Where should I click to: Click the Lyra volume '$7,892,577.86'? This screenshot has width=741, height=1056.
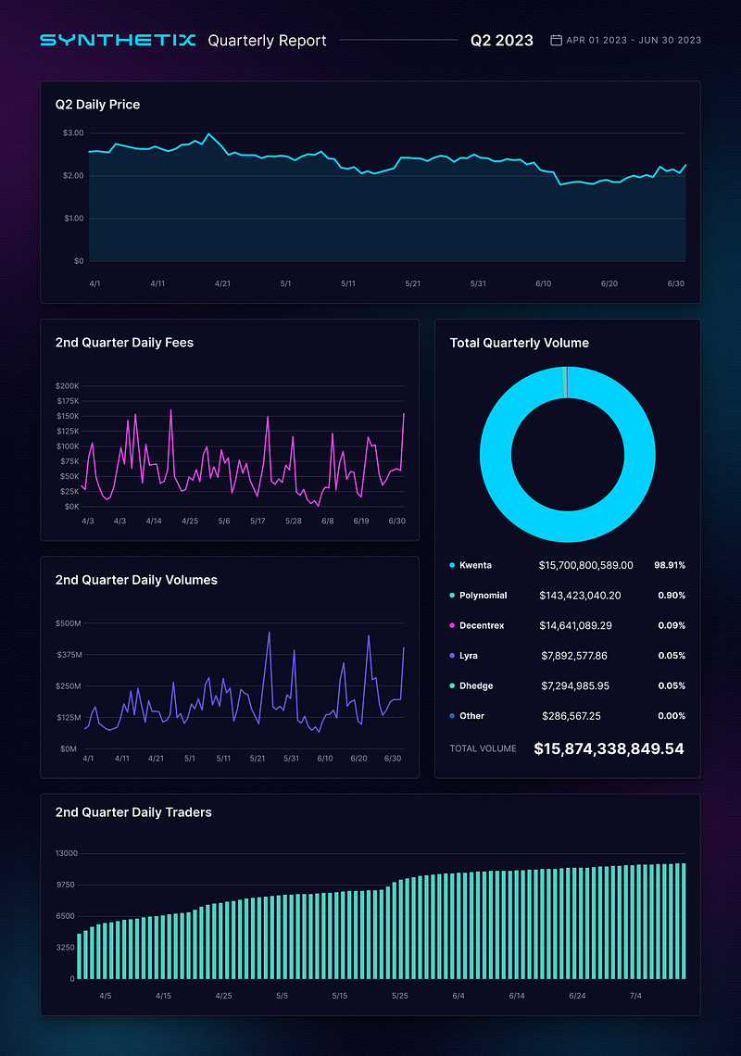574,655
